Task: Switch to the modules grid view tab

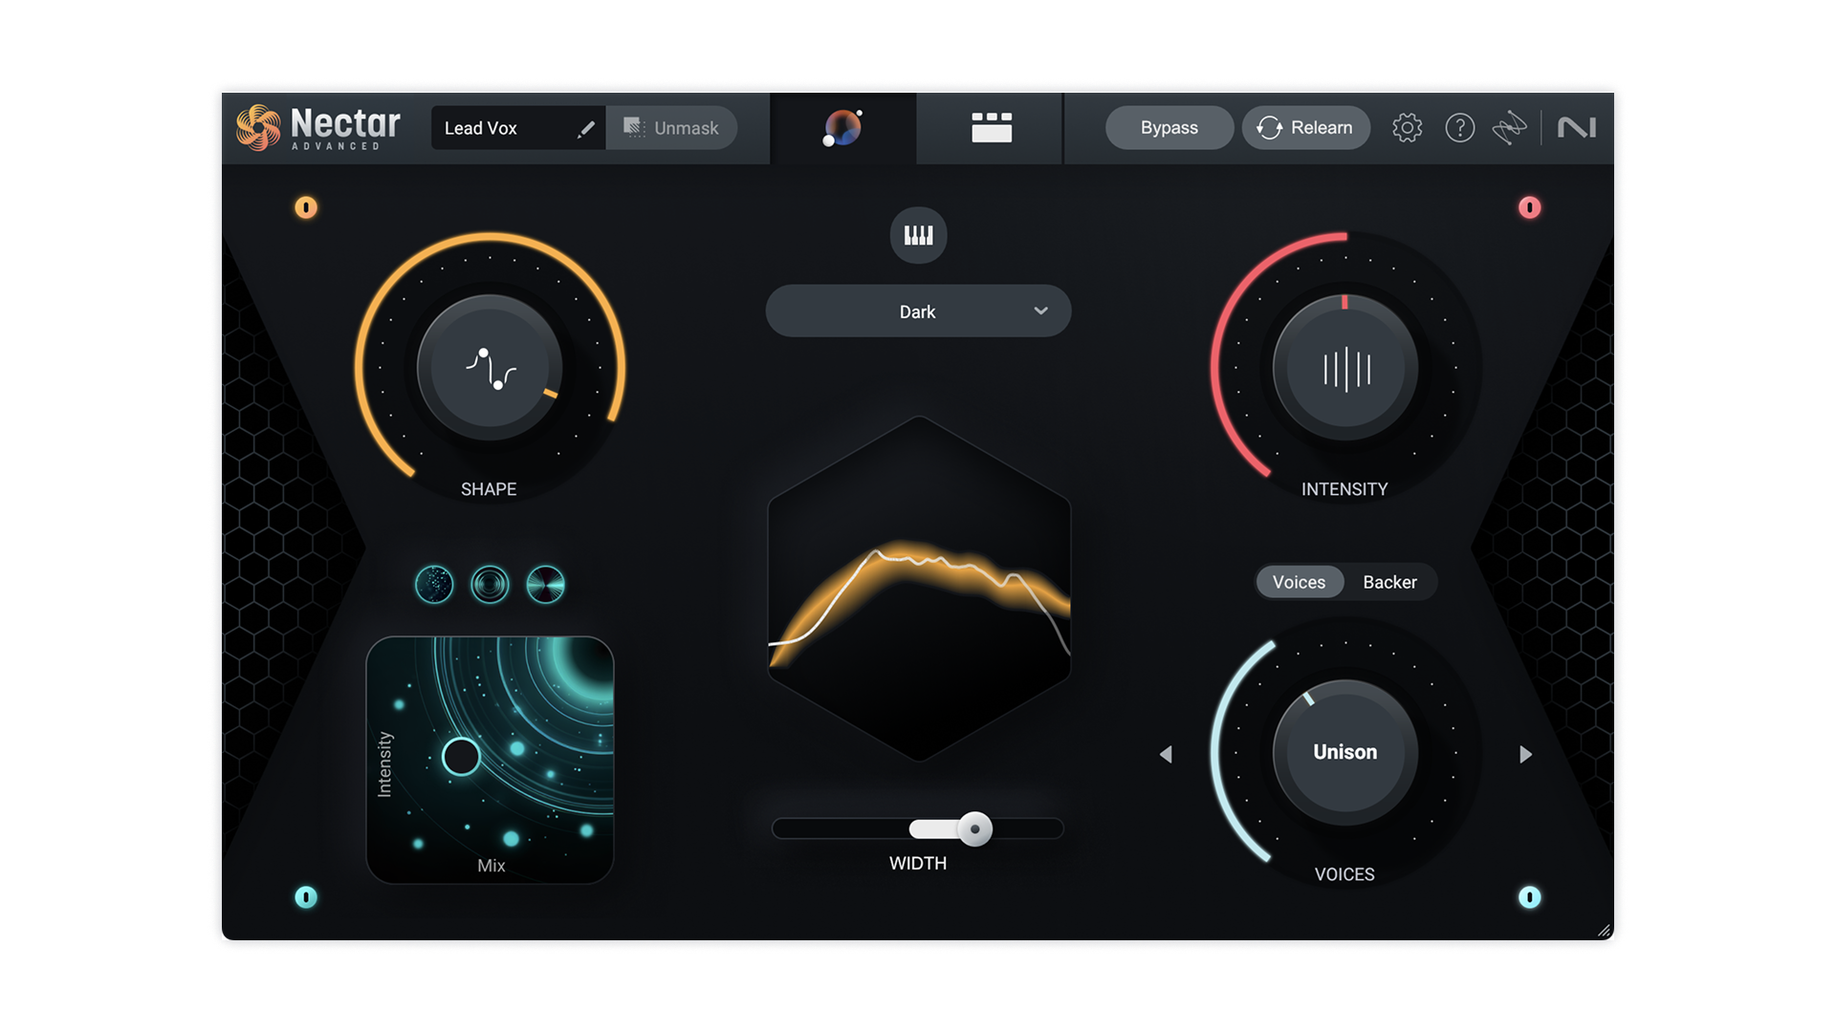Action: [x=991, y=128]
